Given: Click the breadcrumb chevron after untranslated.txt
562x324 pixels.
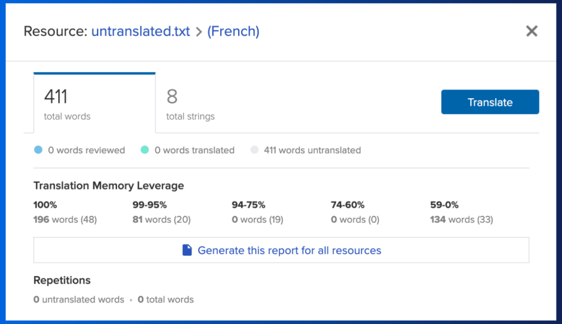Looking at the screenshot, I should click(x=199, y=32).
